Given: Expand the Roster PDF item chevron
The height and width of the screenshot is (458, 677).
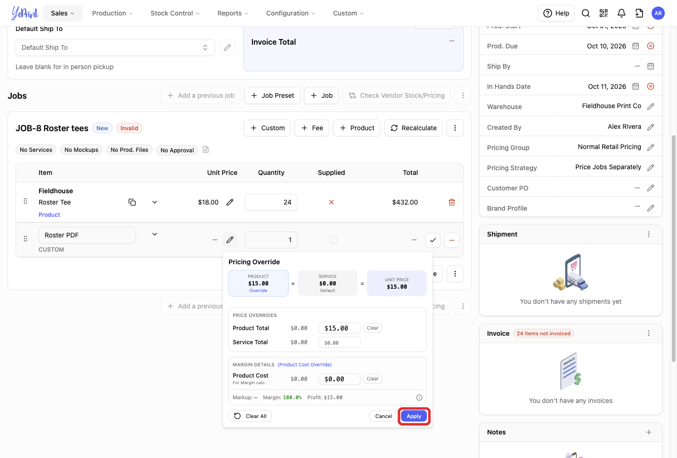Looking at the screenshot, I should (155, 234).
